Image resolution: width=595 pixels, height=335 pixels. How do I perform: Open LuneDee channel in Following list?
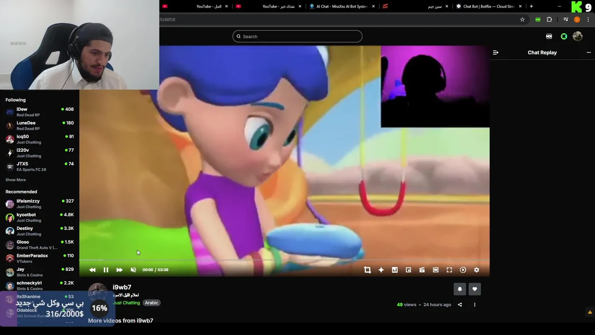(x=40, y=126)
